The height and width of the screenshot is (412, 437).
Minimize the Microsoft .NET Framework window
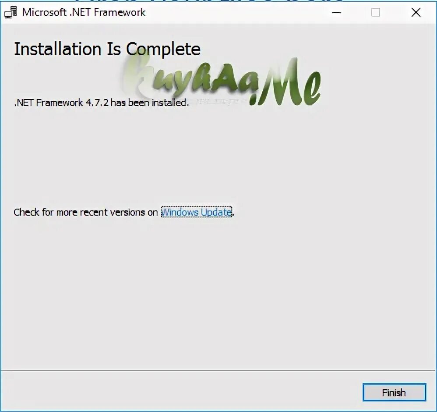click(x=336, y=13)
